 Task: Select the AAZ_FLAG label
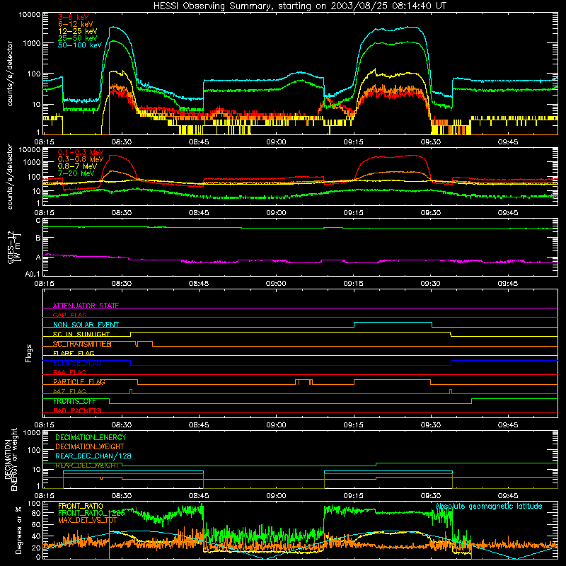[x=69, y=391]
